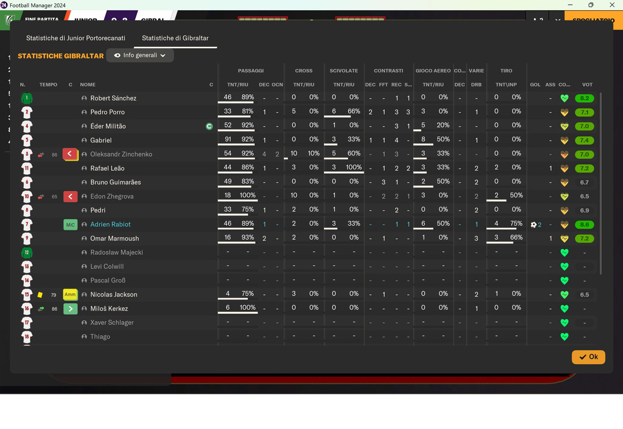
Task: Select Levi Colwill substitute row name
Action: [x=107, y=267]
